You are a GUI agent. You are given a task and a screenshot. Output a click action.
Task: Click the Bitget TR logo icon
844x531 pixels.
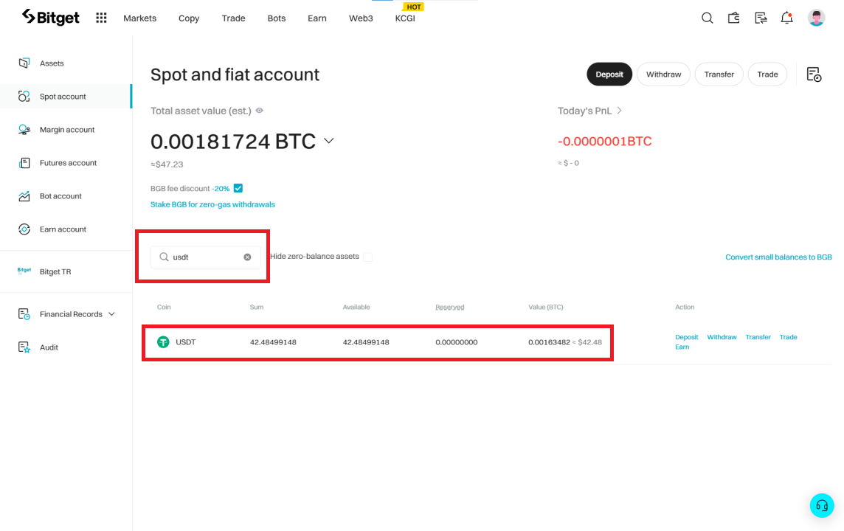click(24, 271)
